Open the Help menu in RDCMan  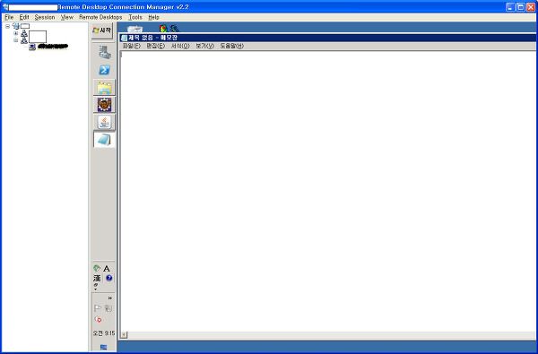(153, 17)
